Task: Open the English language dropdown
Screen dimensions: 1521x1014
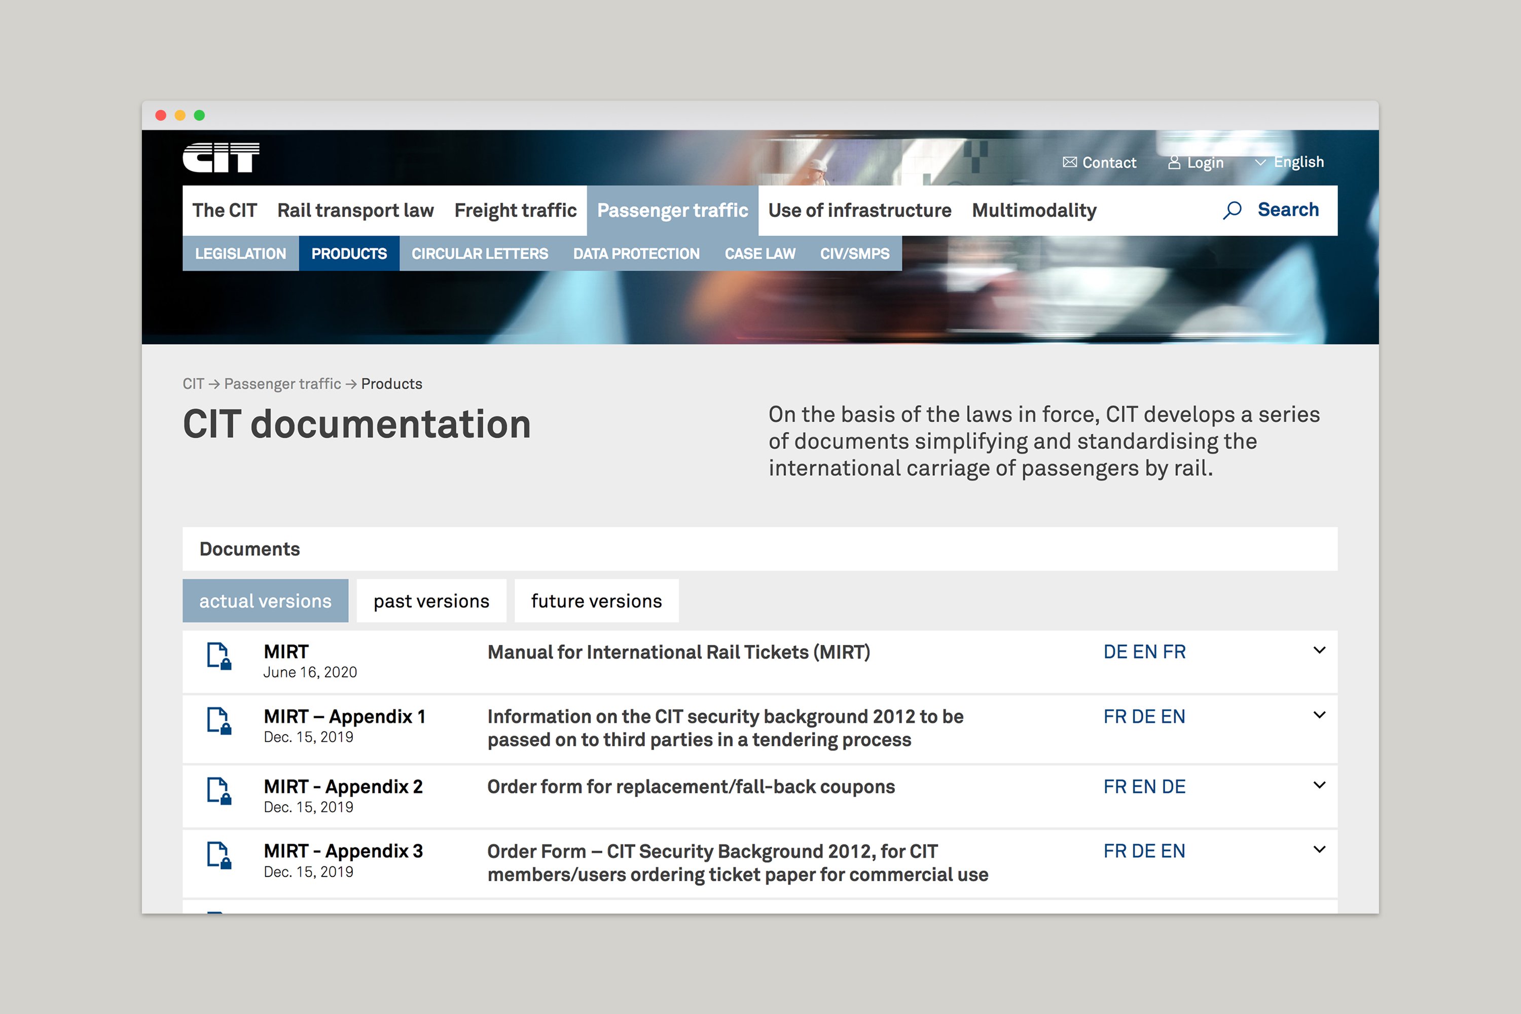Action: click(x=1289, y=162)
